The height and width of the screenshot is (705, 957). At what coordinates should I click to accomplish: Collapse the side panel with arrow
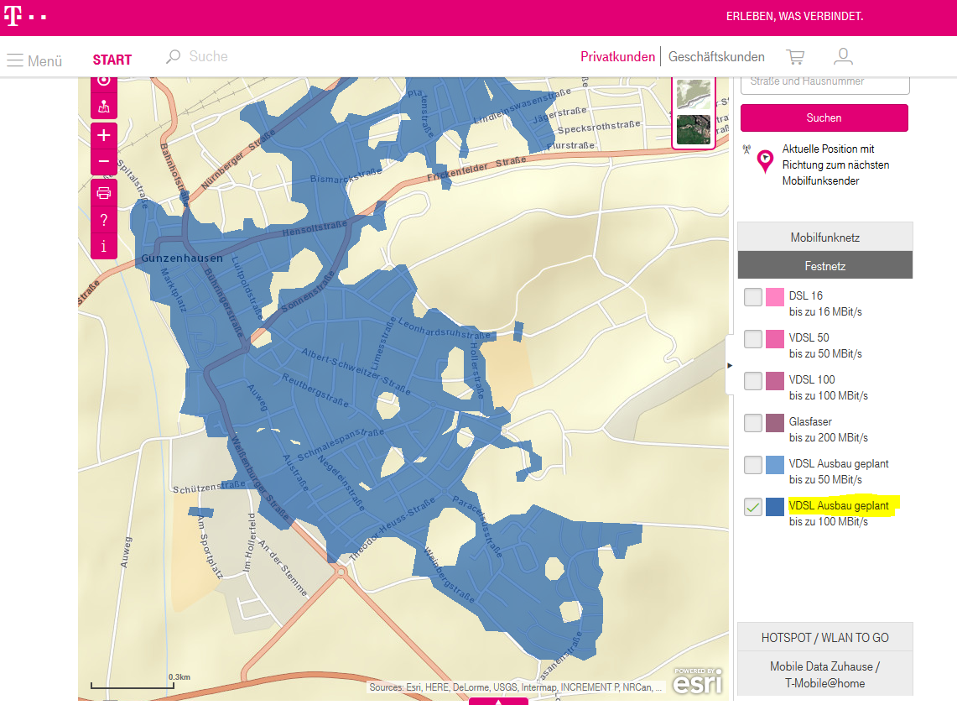coord(730,365)
